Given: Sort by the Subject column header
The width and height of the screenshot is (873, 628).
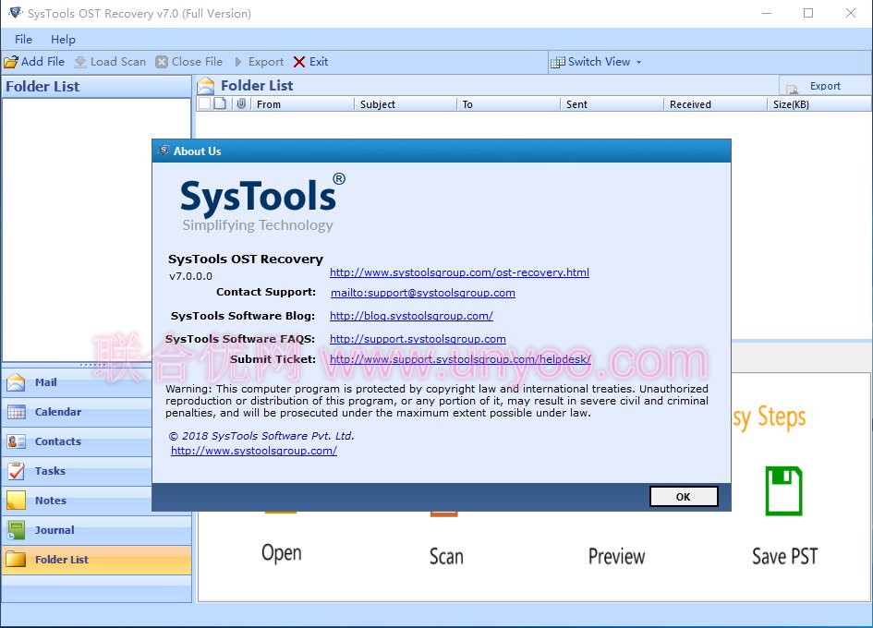Looking at the screenshot, I should 406,104.
